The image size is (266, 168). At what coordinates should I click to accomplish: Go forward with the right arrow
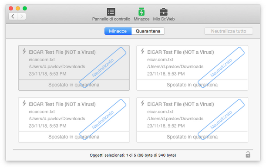21,16
